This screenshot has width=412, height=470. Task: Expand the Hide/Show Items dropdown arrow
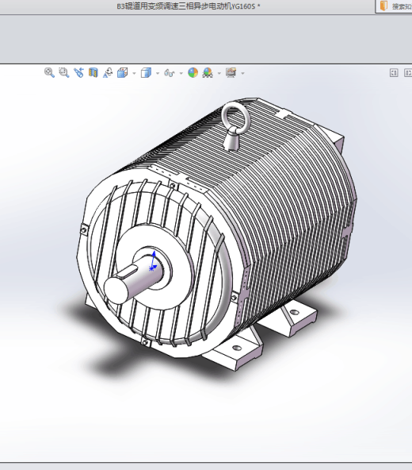(181, 73)
